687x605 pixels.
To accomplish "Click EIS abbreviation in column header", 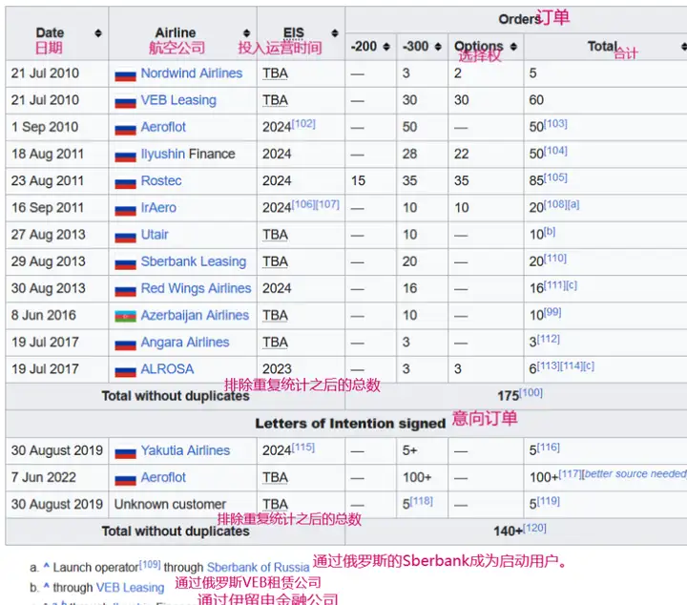I will click(x=294, y=33).
